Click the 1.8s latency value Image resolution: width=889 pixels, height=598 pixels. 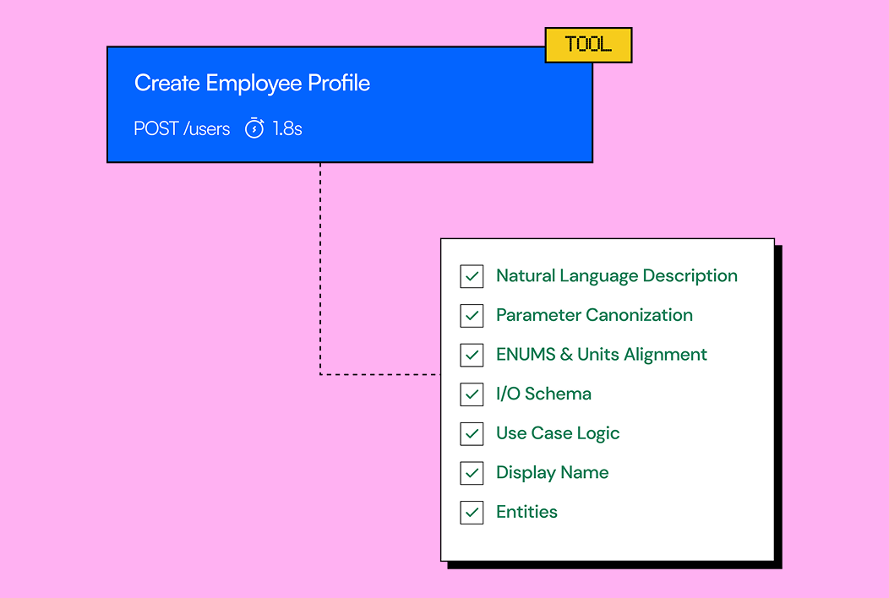tap(287, 128)
